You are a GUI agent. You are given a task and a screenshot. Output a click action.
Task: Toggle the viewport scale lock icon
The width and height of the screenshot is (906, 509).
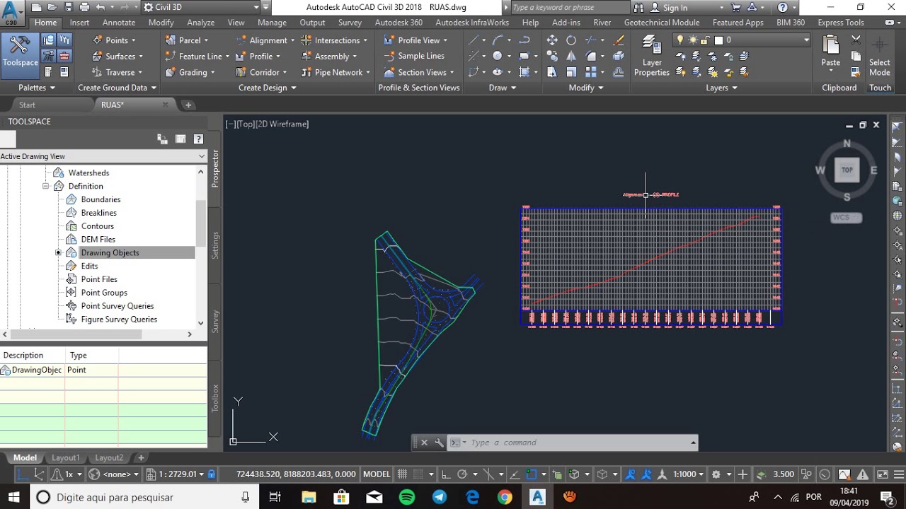tap(211, 474)
